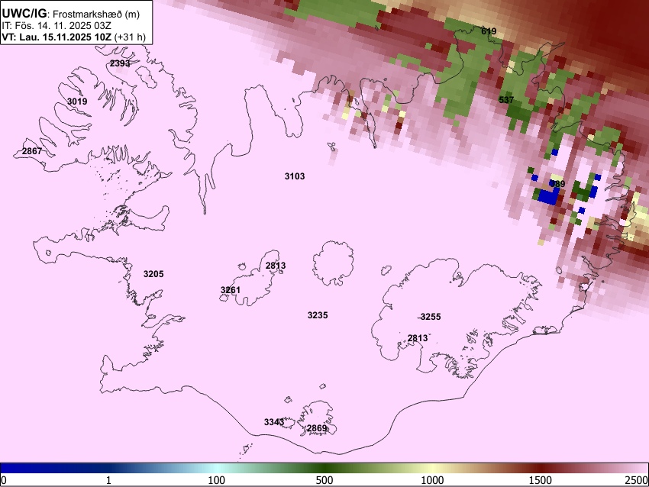
Task: Click the valid time line "VT: Lau. 15.11.2025 10Z"
Action: click(57, 37)
